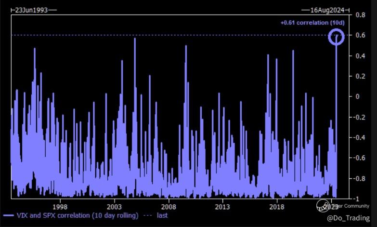The image size is (377, 227).
Task: Click the 1998 x-axis label
Action: pos(60,207)
